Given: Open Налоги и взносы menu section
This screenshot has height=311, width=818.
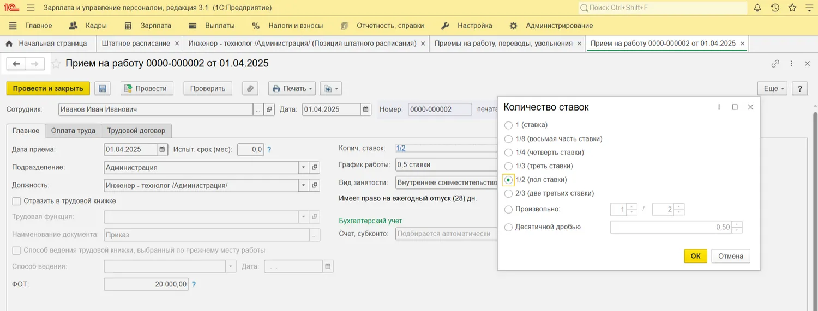Looking at the screenshot, I should [287, 26].
